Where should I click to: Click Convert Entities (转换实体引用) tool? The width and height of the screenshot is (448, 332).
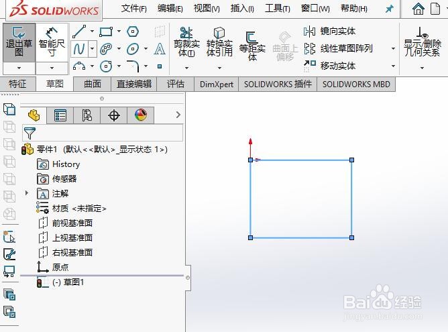[219, 42]
